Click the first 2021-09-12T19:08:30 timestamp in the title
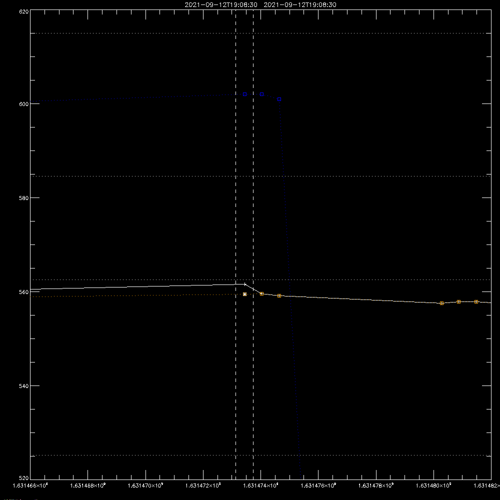The height and width of the screenshot is (500, 500). click(221, 5)
